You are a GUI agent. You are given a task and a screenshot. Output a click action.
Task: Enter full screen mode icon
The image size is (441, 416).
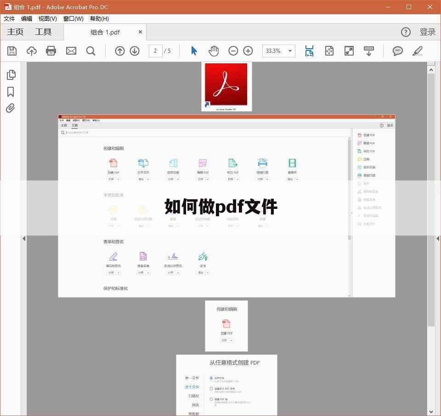[x=349, y=51]
